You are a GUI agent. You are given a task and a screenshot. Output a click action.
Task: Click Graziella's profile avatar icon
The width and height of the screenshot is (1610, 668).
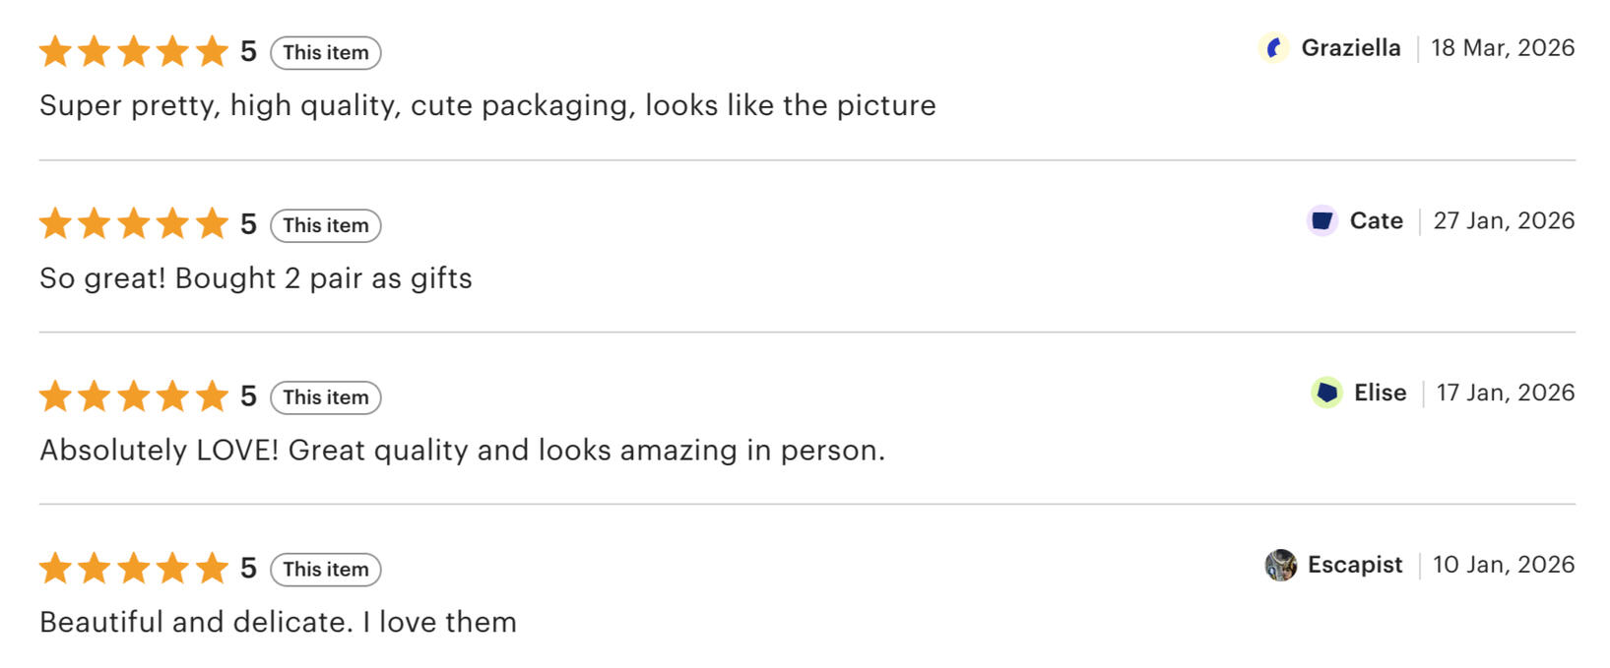(1273, 48)
